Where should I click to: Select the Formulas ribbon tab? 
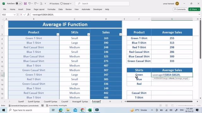point(51,9)
